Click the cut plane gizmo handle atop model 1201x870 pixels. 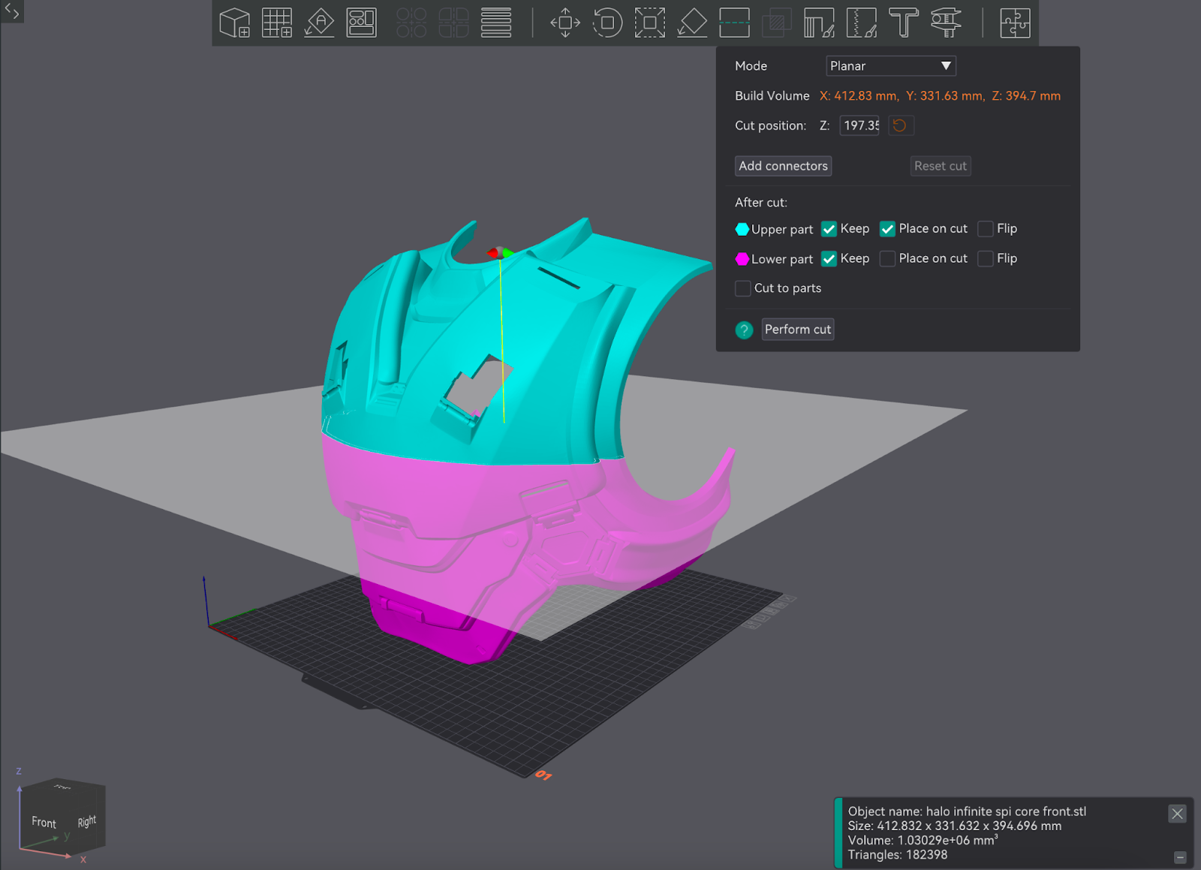pos(500,254)
